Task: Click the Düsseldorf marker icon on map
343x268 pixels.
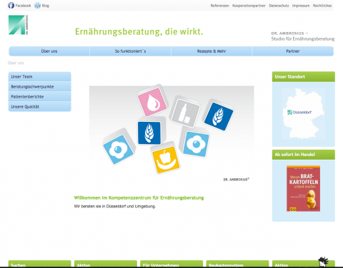Action: pos(289,113)
